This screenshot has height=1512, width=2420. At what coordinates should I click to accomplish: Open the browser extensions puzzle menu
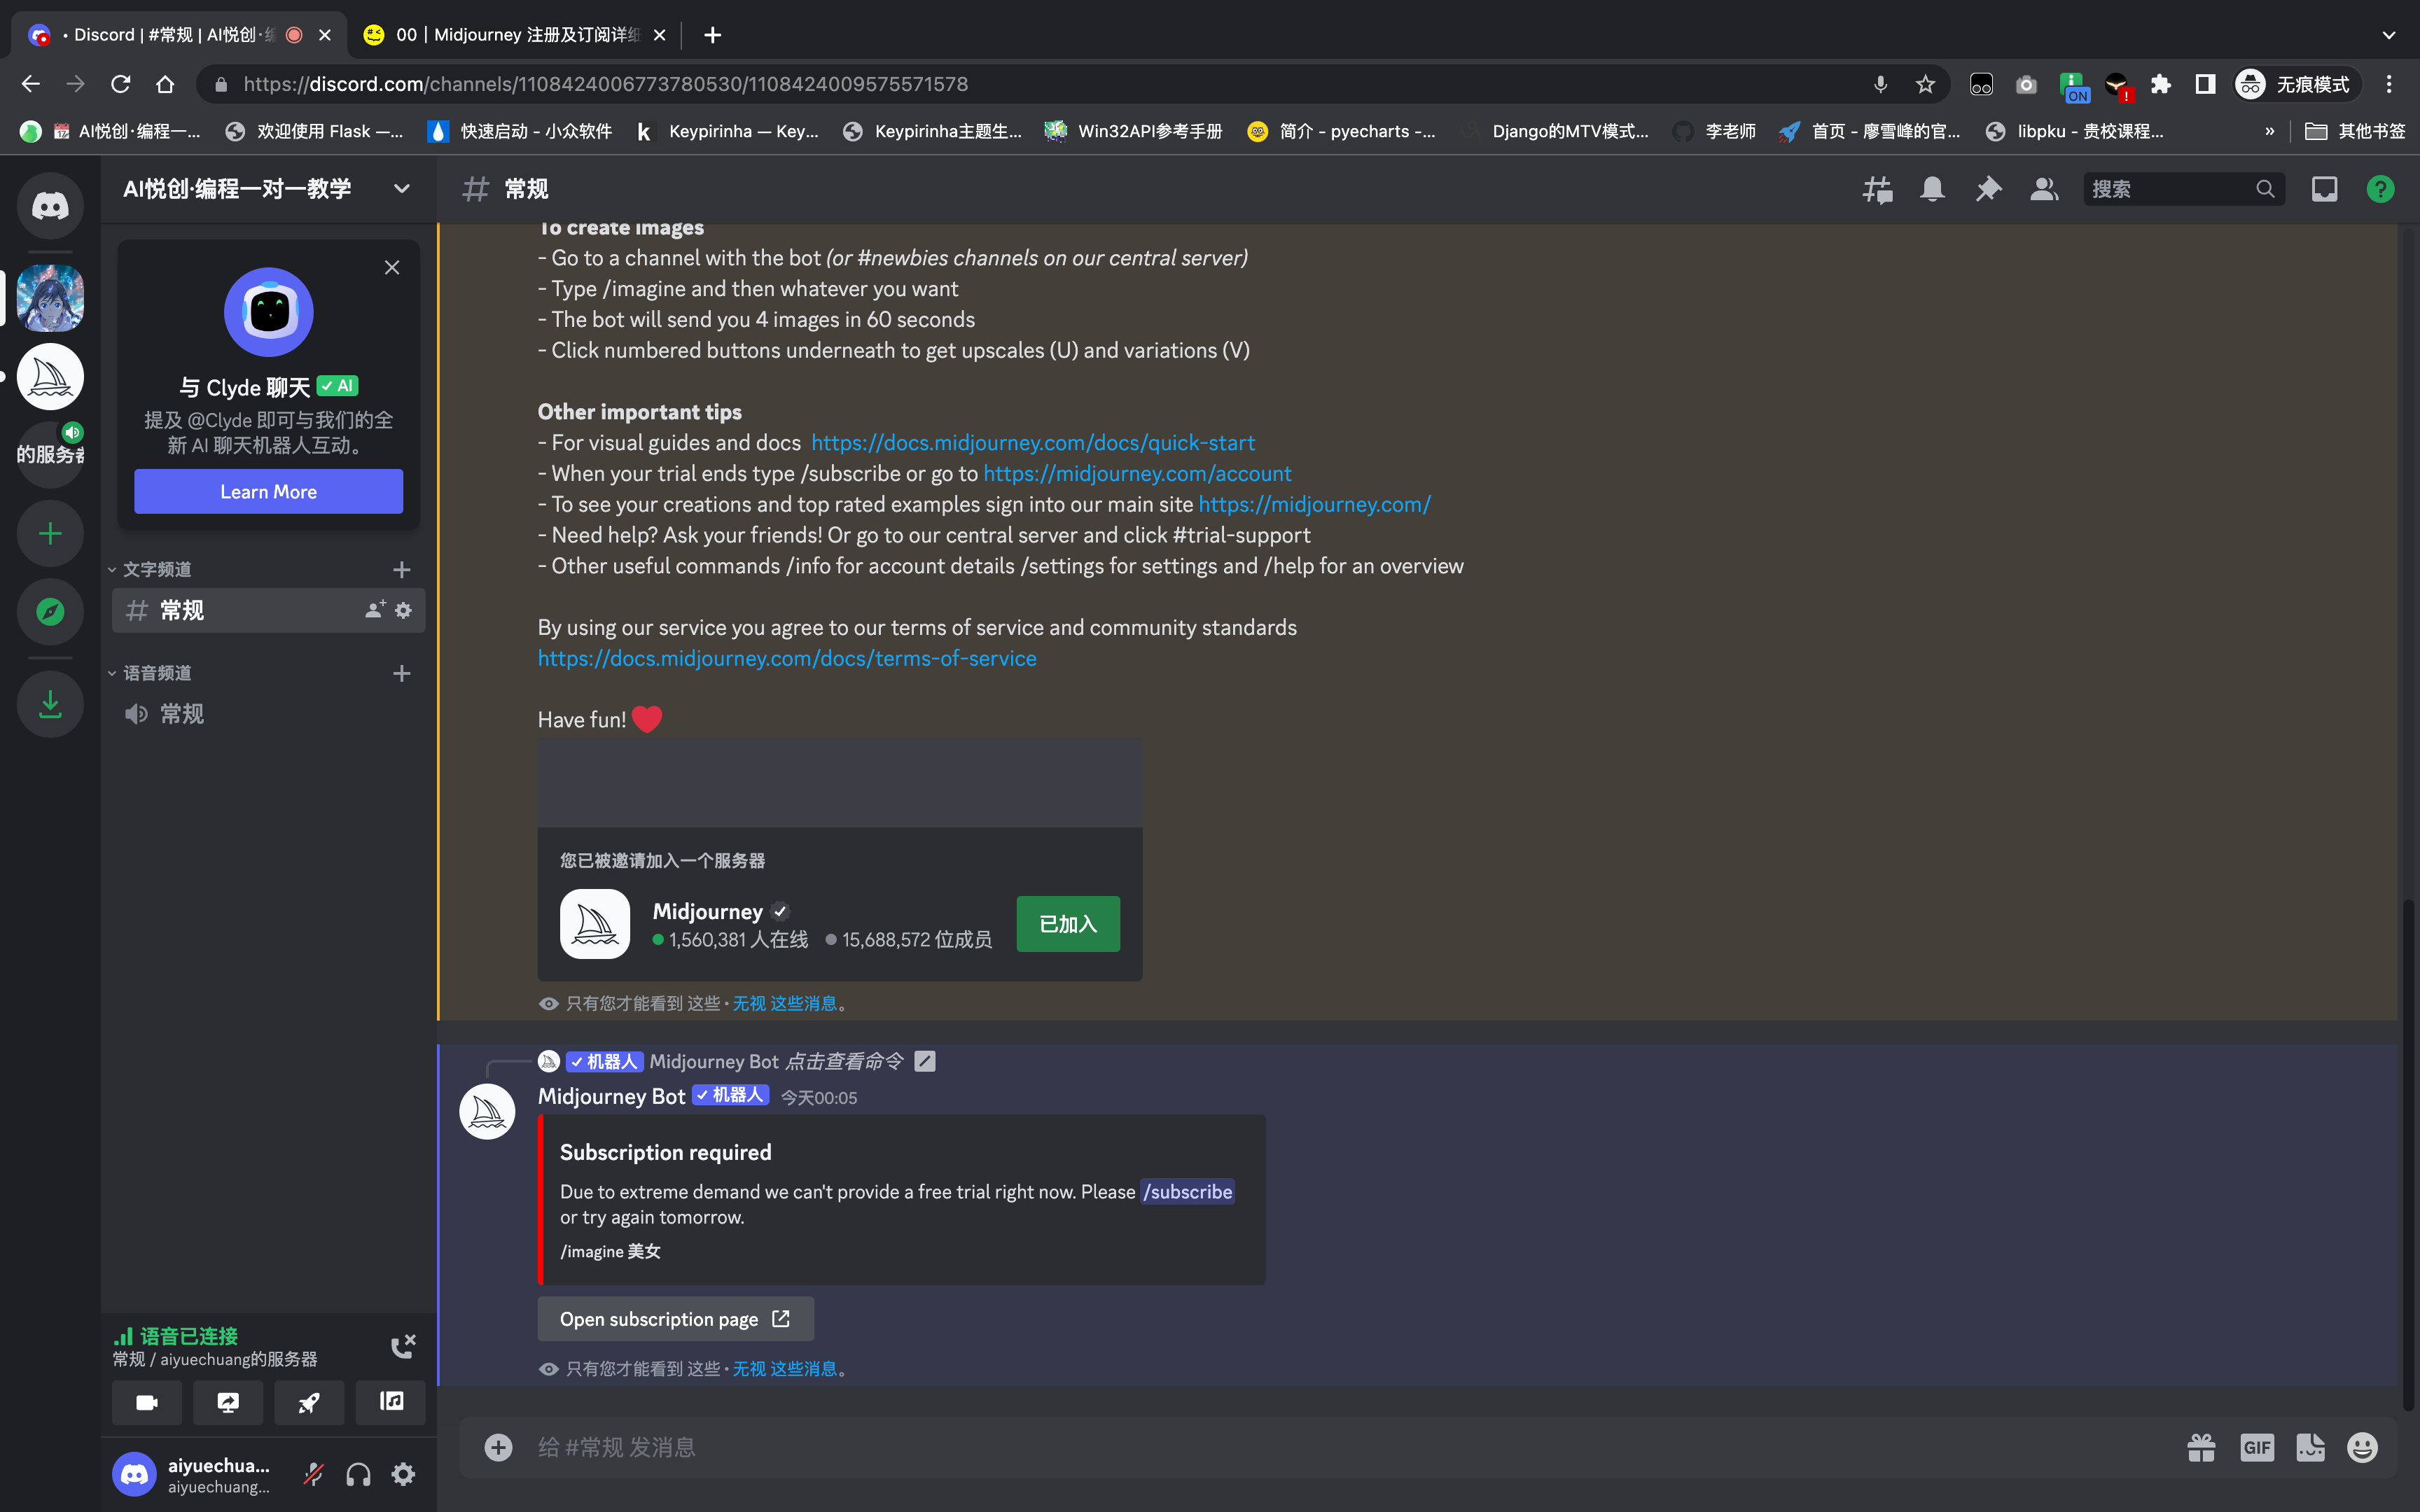[x=2160, y=84]
